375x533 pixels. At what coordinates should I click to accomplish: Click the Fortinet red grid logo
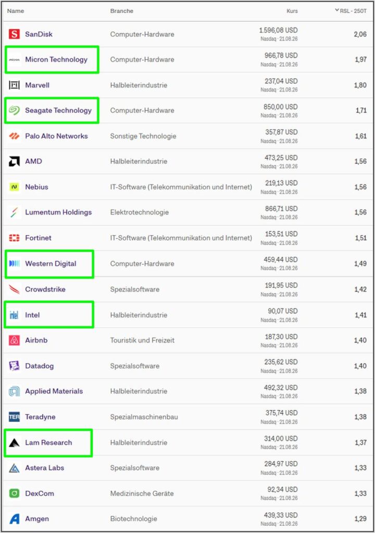click(14, 238)
